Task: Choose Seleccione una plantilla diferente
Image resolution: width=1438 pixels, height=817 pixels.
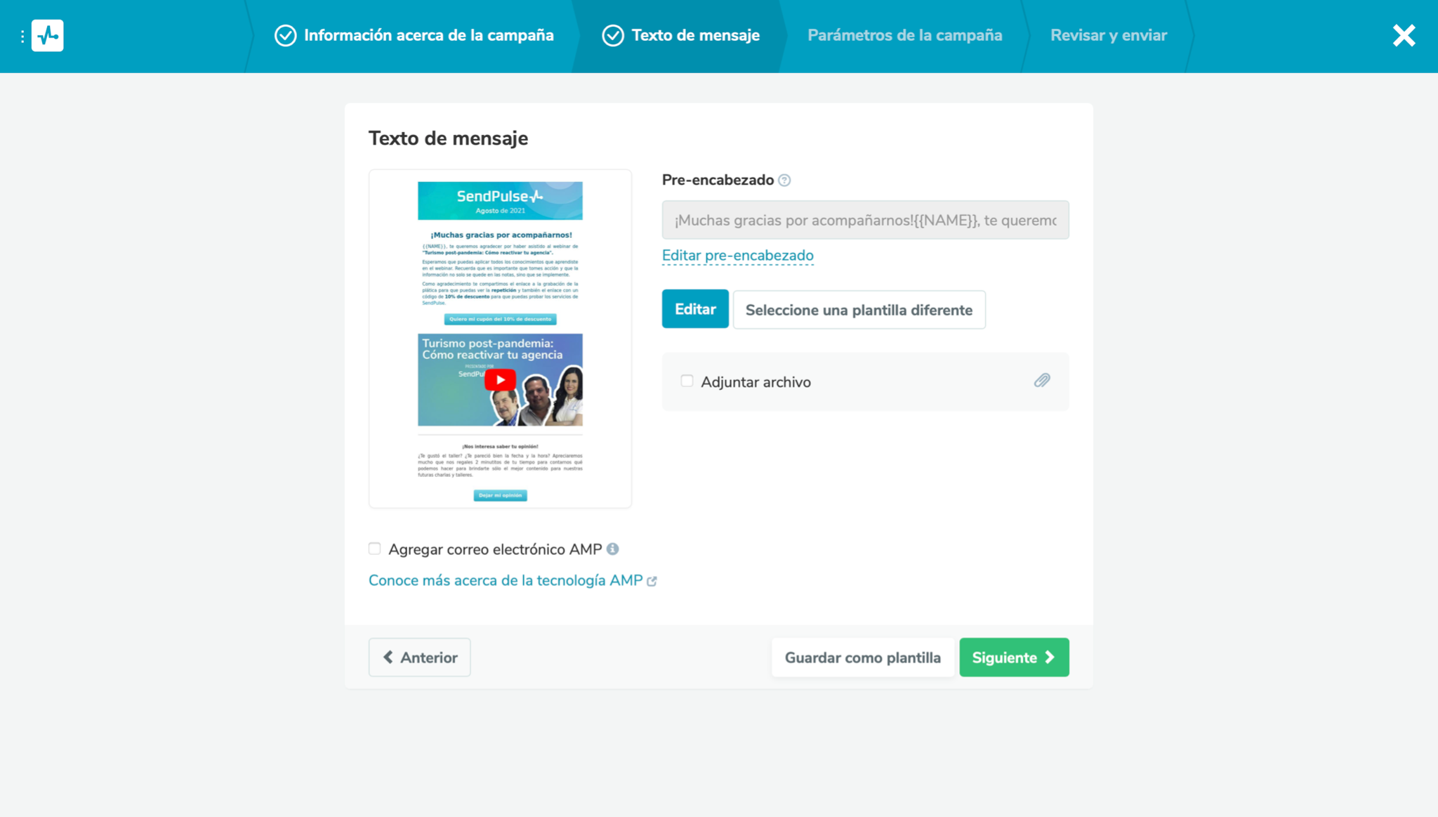Action: (x=858, y=310)
